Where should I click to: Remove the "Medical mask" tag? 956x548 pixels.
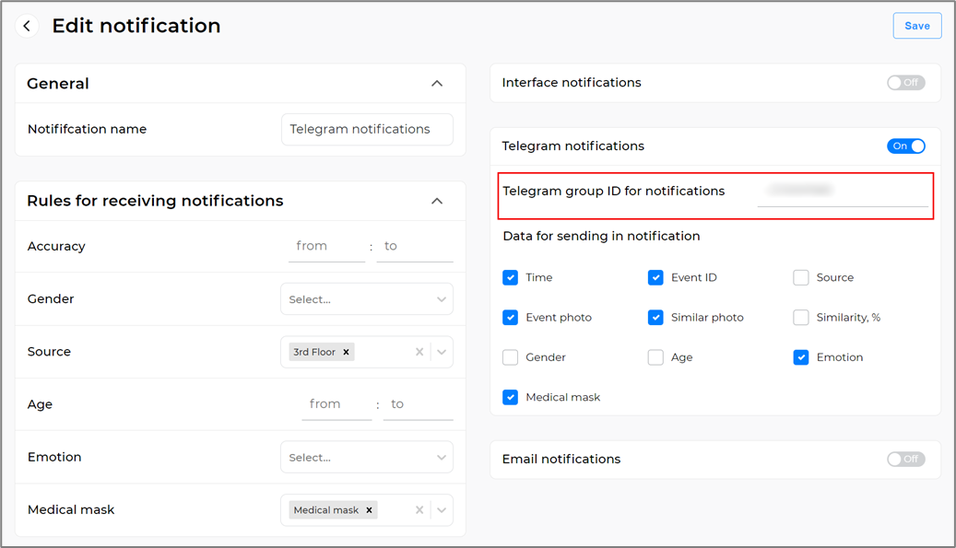368,509
